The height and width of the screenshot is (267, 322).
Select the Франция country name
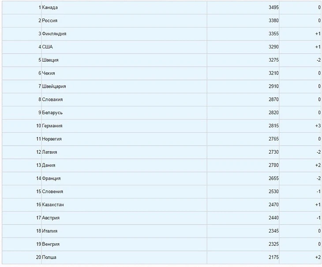[51, 178]
